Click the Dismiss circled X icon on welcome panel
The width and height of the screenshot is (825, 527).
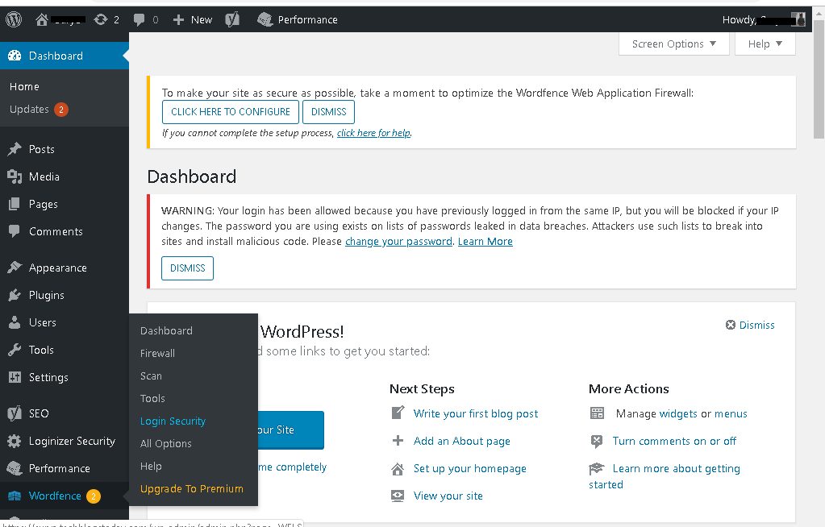coord(731,325)
